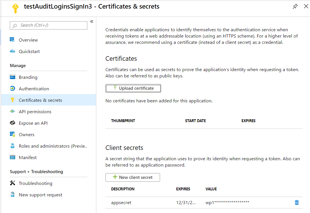Screen dimensions: 310x213
Task: Click the New support request icon
Action: 12,194
